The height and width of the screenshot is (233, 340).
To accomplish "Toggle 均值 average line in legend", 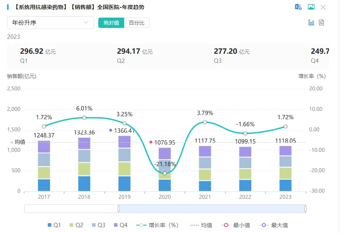I will pos(201,225).
